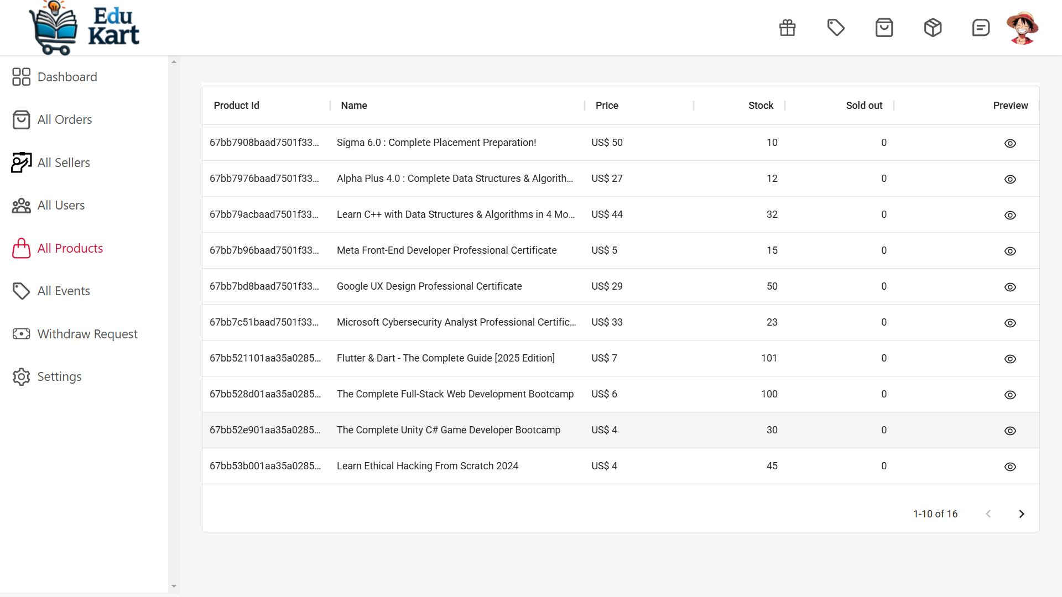Click the All Products bag icon

(x=21, y=248)
